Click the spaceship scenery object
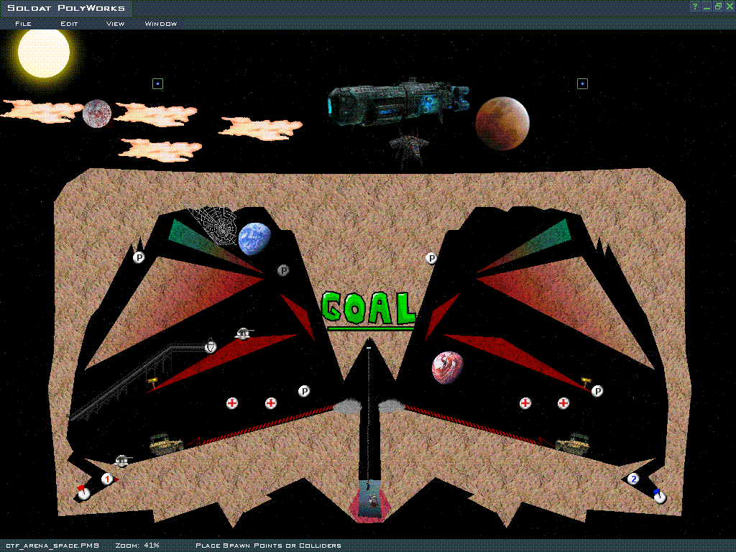Image resolution: width=736 pixels, height=552 pixels. (x=397, y=103)
